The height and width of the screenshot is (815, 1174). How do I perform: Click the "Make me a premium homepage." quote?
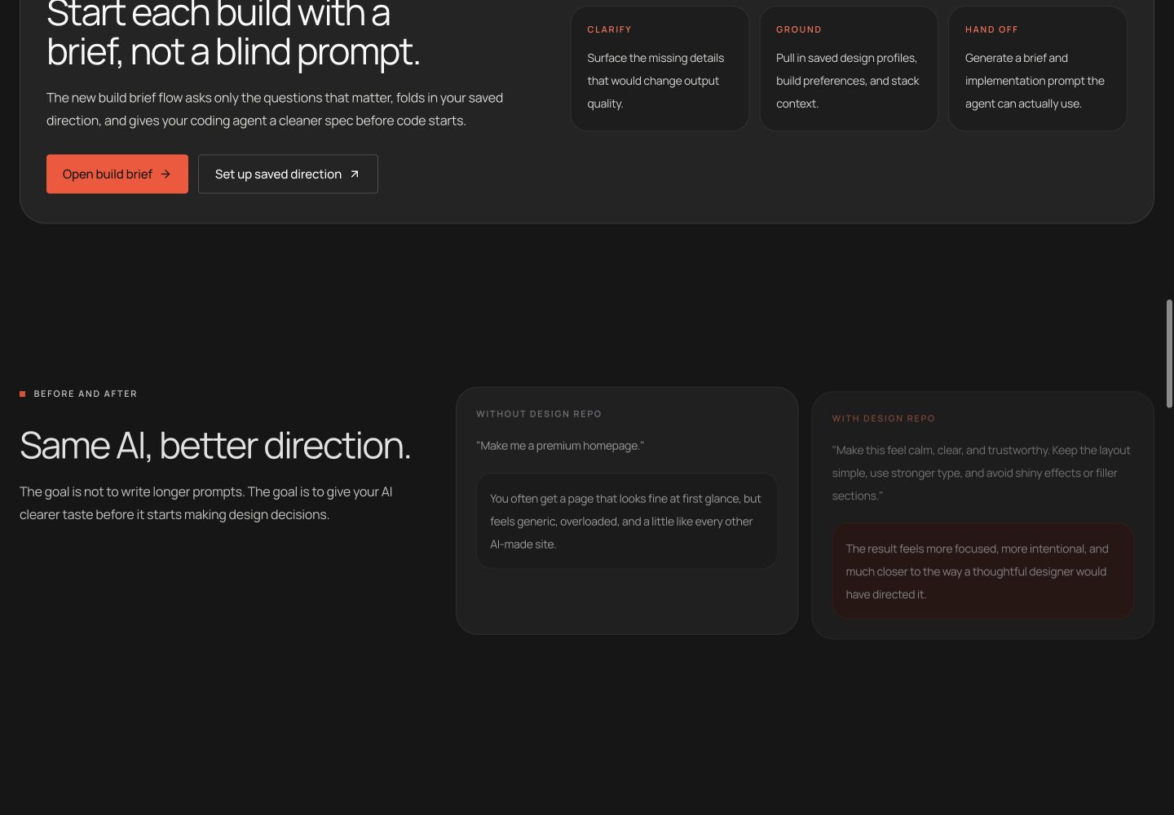click(560, 446)
